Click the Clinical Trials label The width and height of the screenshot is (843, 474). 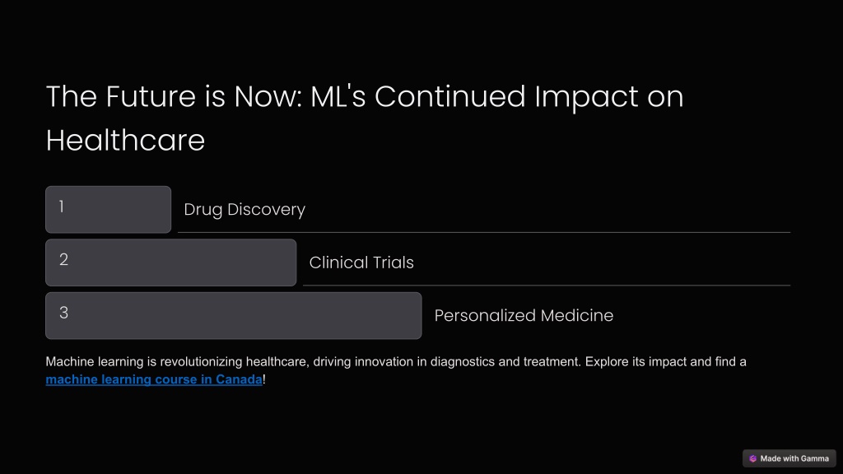tap(361, 263)
